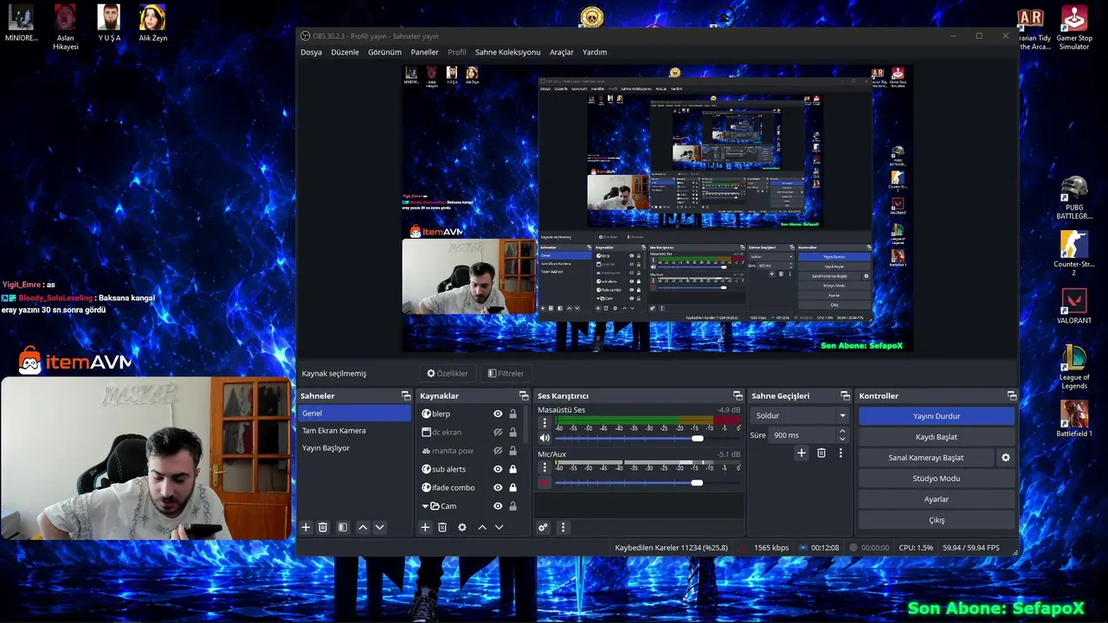The width and height of the screenshot is (1108, 623).
Task: Open transition properties three-dots icon
Action: pos(841,453)
